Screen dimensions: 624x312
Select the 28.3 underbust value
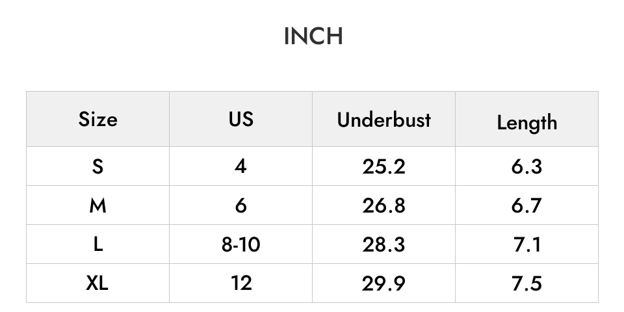coord(383,244)
